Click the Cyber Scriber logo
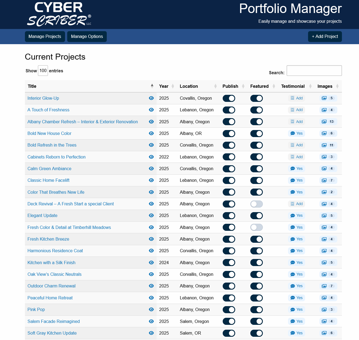359x340 pixels. [x=59, y=14]
